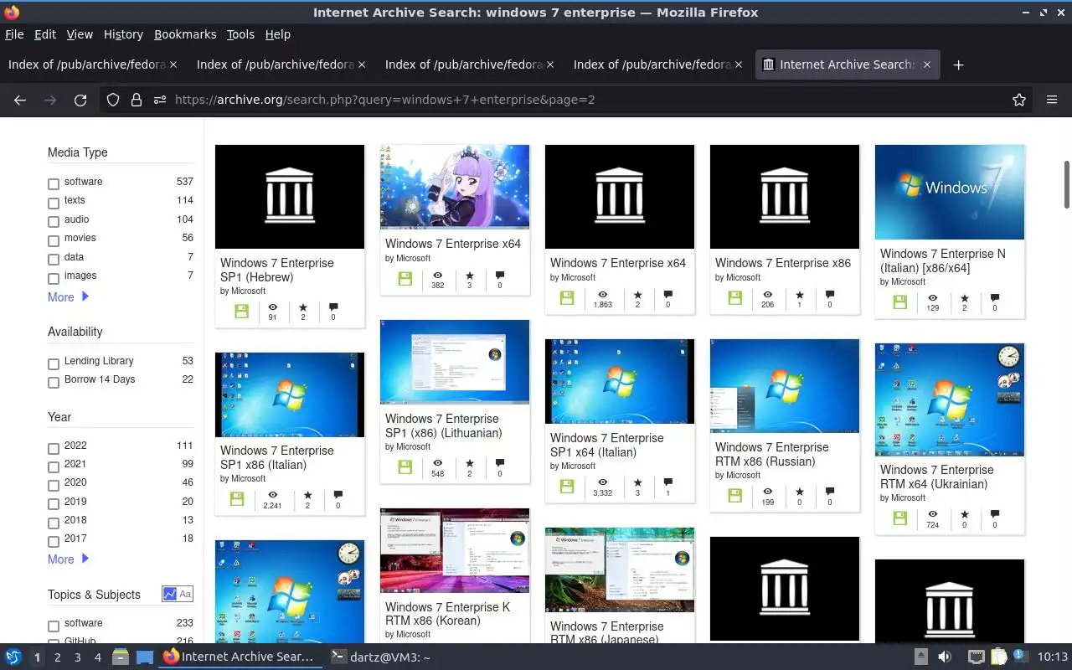Click comment icon on SP1 x64 (Italian) card
1072x670 pixels.
pos(667,482)
